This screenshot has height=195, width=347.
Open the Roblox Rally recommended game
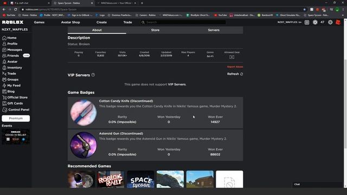click(x=111, y=179)
